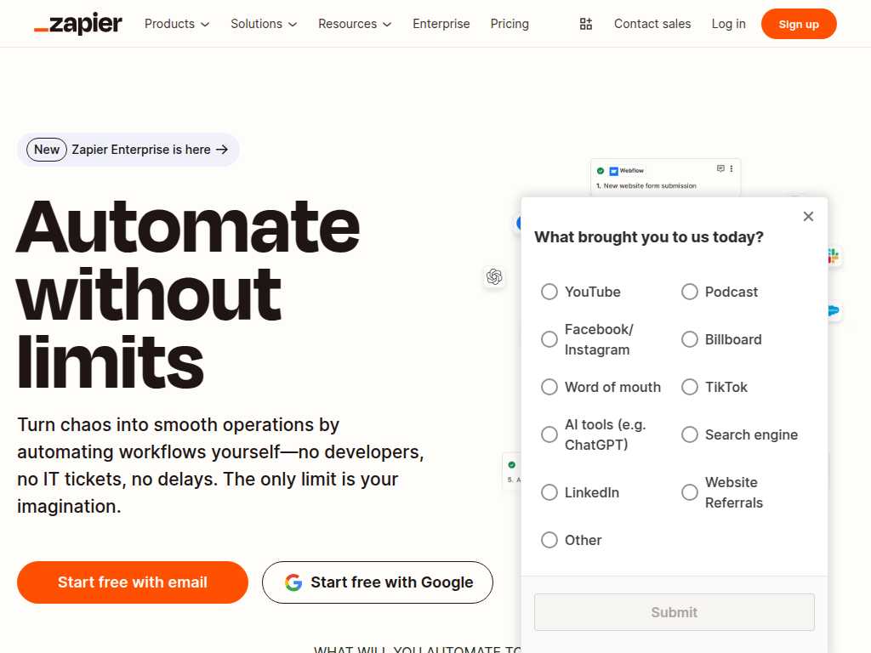Select the YouTube radio option
This screenshot has width=871, height=653.
pyautogui.click(x=549, y=292)
